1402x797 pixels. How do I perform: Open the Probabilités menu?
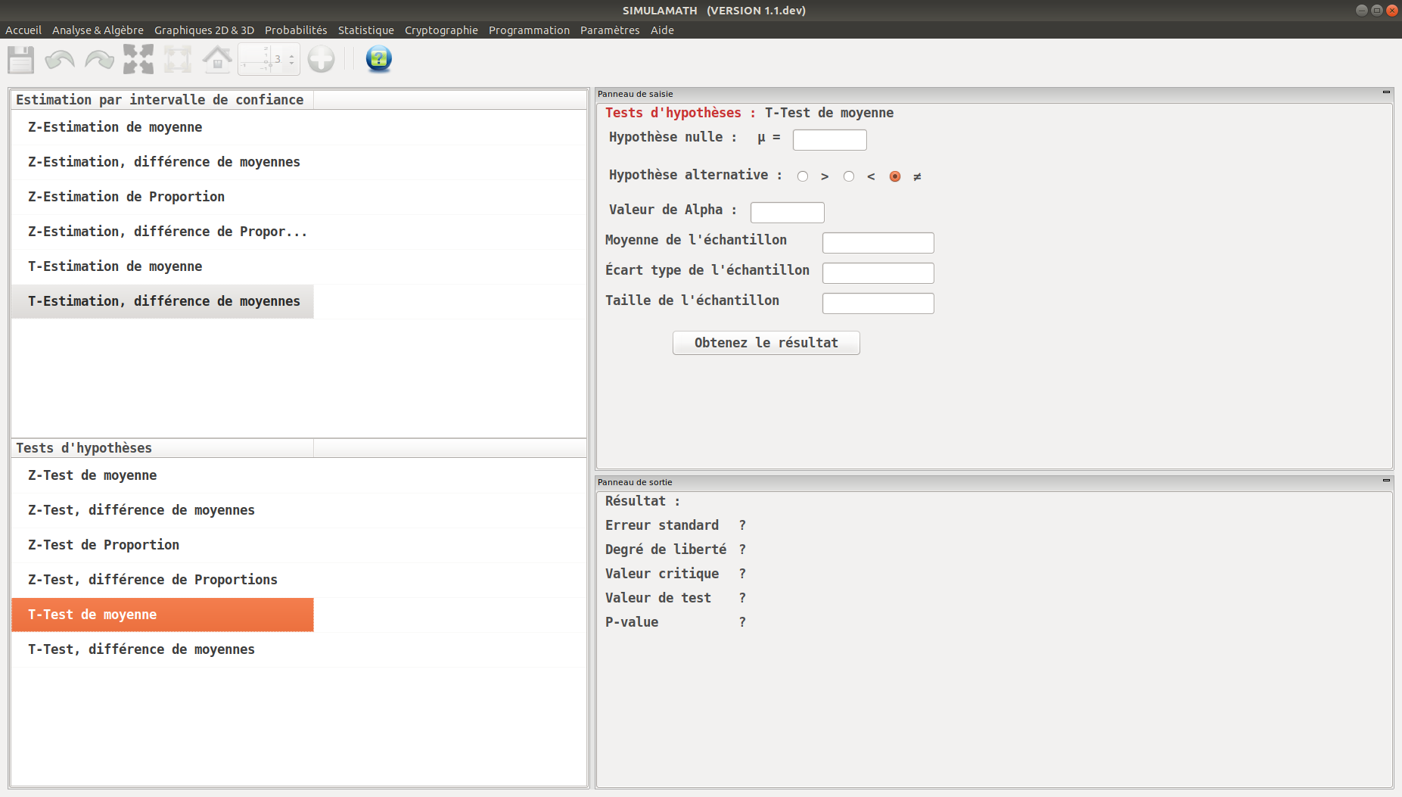coord(296,30)
